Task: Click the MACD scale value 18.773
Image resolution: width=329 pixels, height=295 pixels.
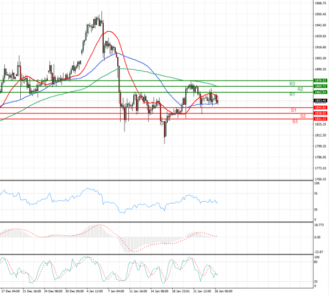Action: (x=319, y=225)
